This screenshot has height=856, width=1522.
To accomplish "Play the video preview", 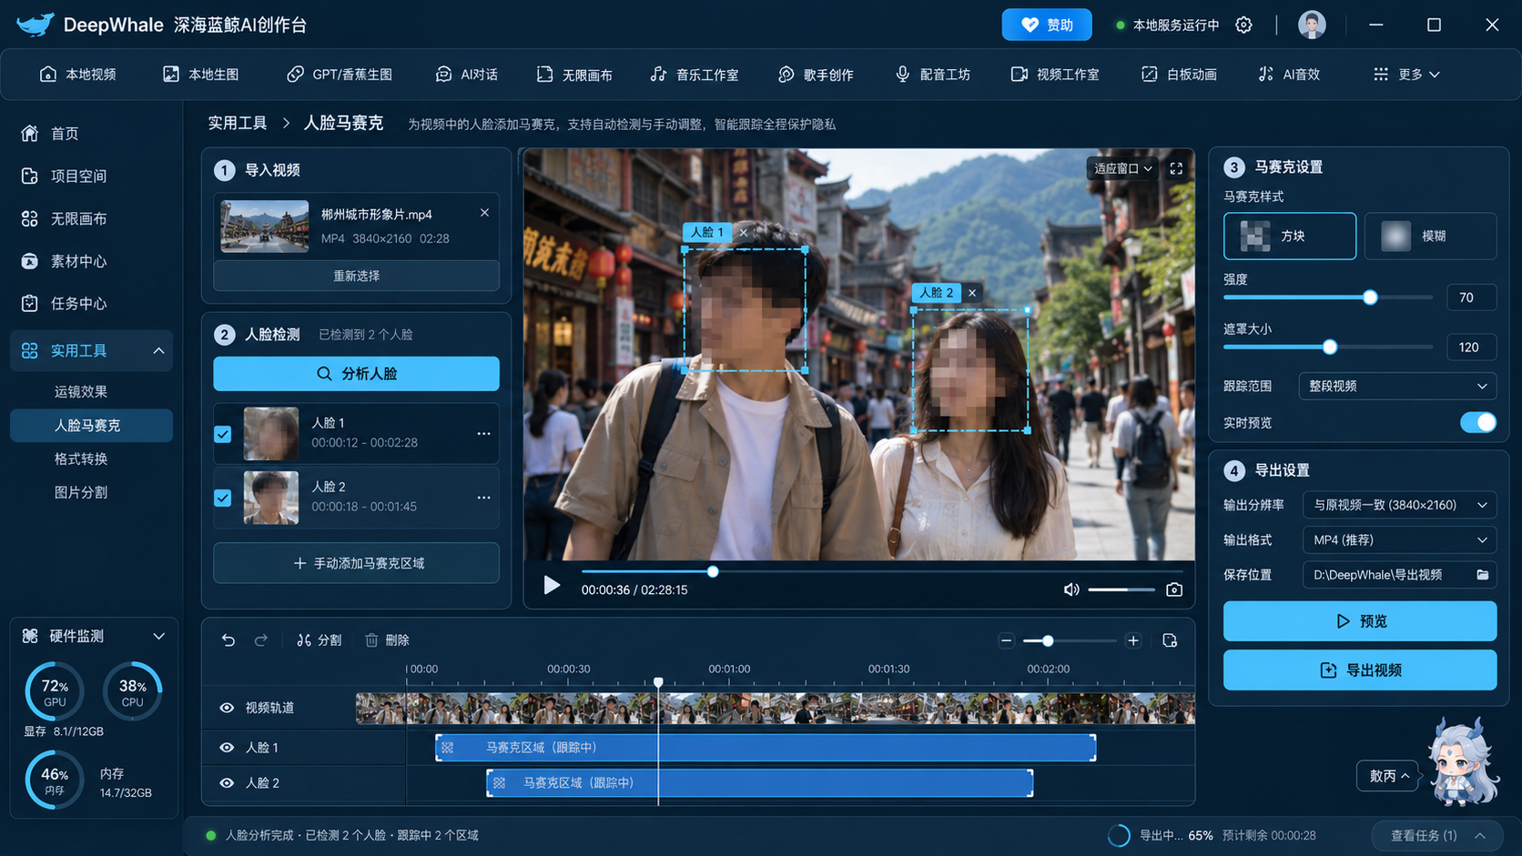I will pyautogui.click(x=552, y=585).
